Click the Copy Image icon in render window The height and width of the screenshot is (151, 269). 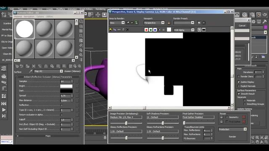pyautogui.click(x=115, y=30)
